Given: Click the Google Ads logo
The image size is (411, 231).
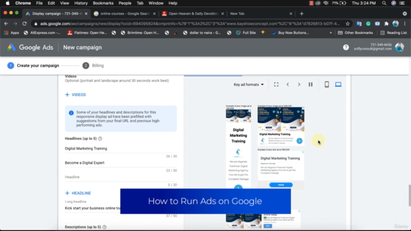Looking at the screenshot, I should tap(30, 47).
